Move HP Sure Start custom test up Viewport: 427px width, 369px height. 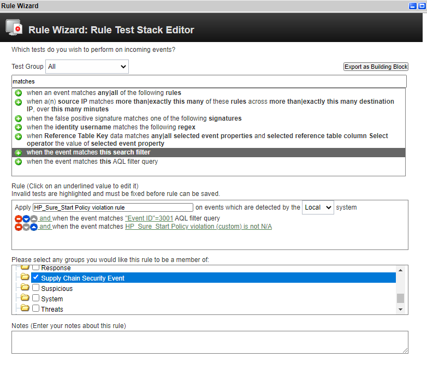pos(34,227)
